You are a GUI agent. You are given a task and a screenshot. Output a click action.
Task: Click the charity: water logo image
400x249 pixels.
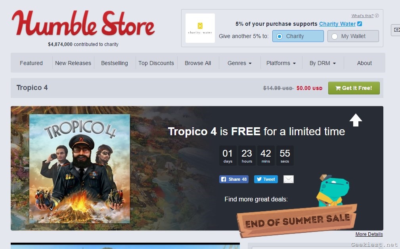(200, 28)
